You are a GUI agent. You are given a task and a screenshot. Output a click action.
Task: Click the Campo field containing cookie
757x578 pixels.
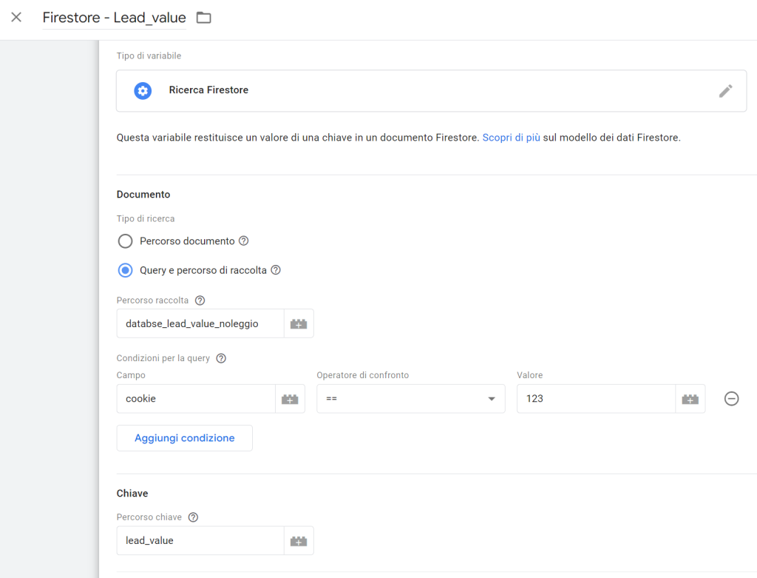click(196, 399)
